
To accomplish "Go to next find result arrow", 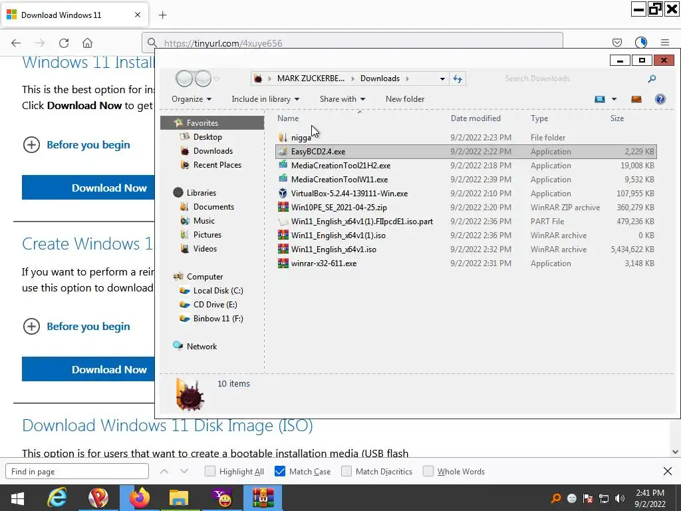I will pyautogui.click(x=184, y=471).
